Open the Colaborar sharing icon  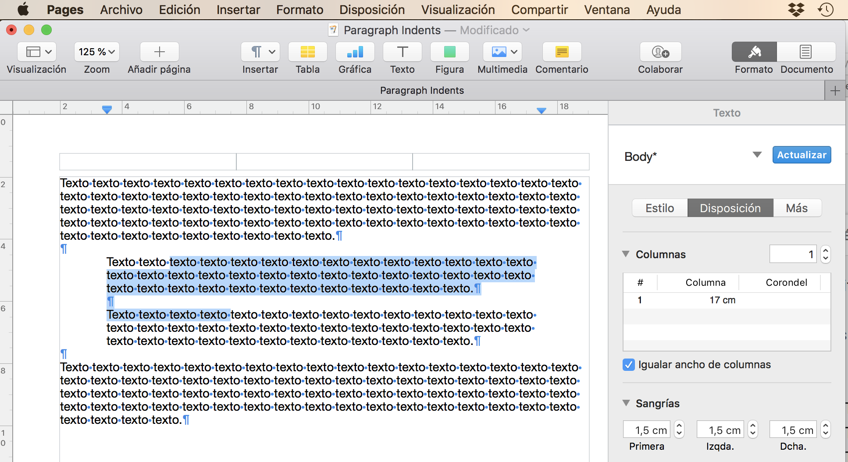(x=660, y=52)
